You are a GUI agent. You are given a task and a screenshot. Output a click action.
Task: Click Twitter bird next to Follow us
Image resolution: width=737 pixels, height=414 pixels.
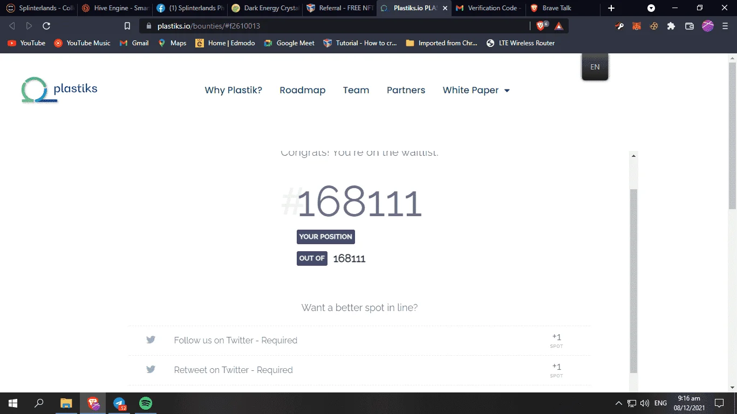pyautogui.click(x=151, y=340)
